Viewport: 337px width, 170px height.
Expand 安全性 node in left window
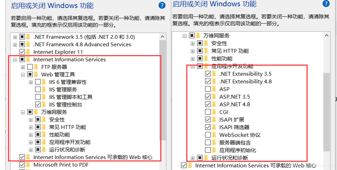click(31, 120)
